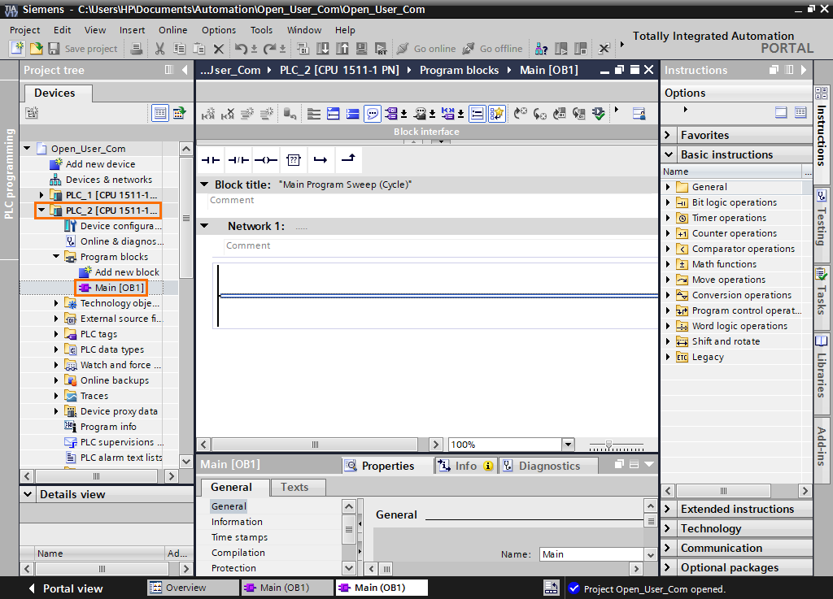The width and height of the screenshot is (833, 599).
Task: Open Devices & networks
Action: click(108, 180)
